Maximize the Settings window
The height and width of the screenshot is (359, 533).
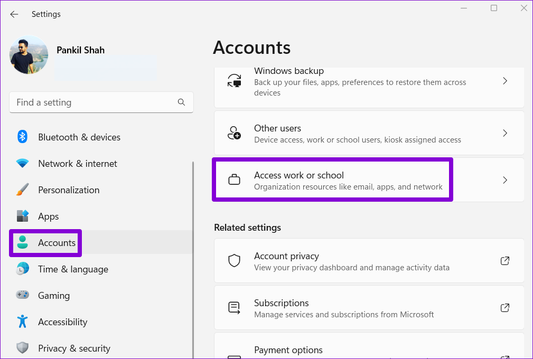click(x=494, y=8)
